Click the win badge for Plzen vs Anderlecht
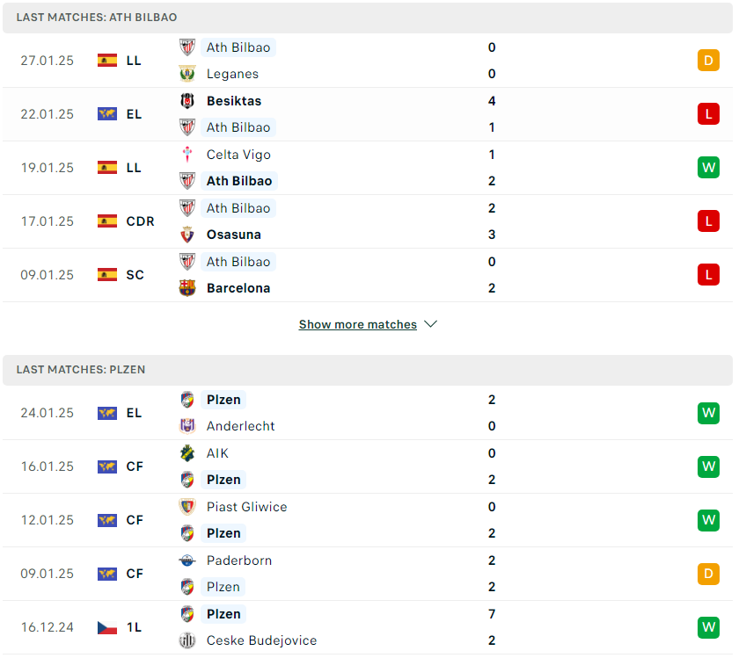Image resolution: width=746 pixels, height=658 pixels. pyautogui.click(x=708, y=413)
